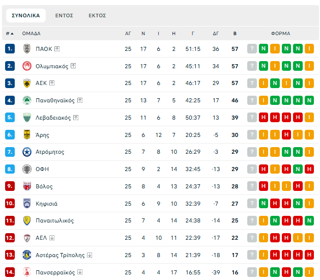Click ΠΑΟΚ's gray question mark form badge
Viewport: 320px width, 280px height.
252,49
